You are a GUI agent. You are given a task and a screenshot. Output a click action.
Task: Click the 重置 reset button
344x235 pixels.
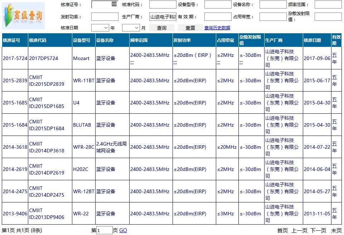pyautogui.click(x=190, y=28)
